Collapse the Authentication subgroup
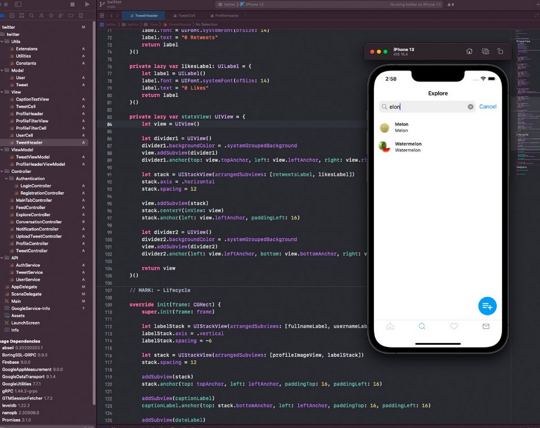 [6, 179]
